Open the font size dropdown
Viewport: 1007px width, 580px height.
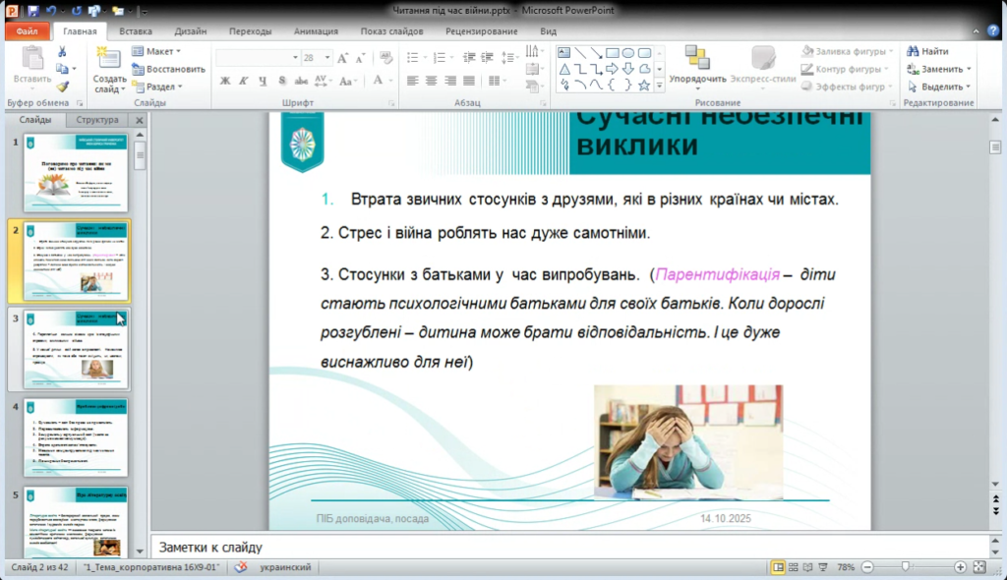tap(329, 58)
